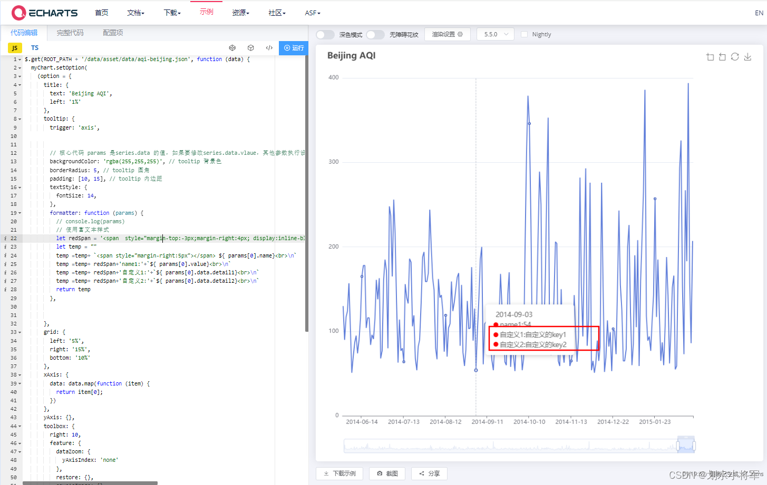The image size is (767, 485).
Task: Select the TS language option
Action: click(x=35, y=48)
